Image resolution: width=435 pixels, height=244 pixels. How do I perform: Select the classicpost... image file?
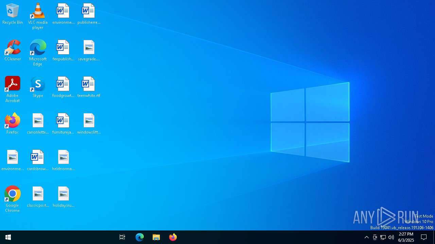[x=38, y=197]
